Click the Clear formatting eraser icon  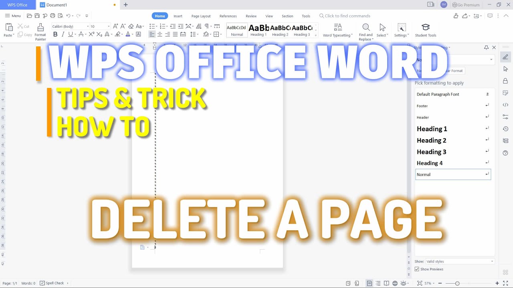click(131, 26)
